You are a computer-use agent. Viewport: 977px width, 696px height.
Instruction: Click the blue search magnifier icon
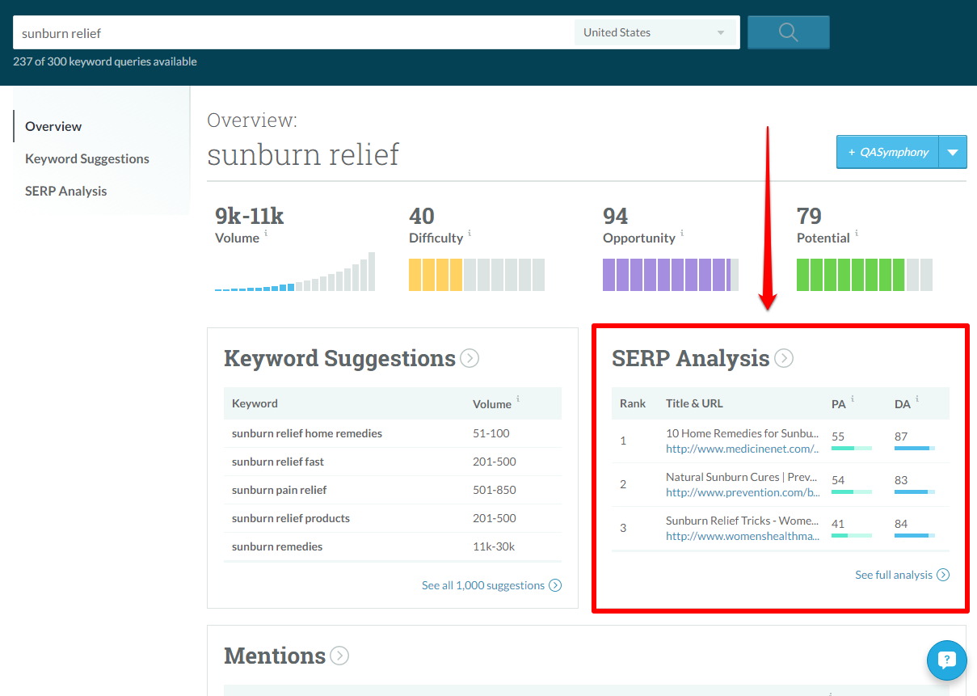point(788,32)
